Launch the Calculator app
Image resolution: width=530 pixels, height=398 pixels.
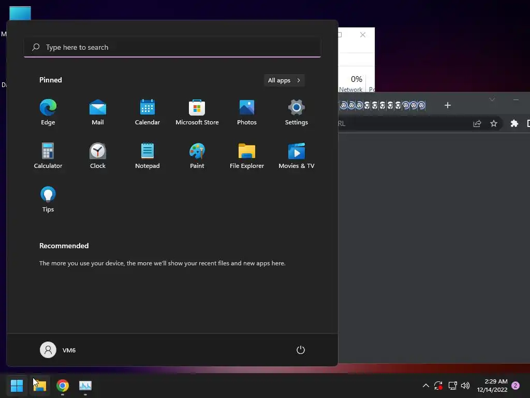coord(48,156)
